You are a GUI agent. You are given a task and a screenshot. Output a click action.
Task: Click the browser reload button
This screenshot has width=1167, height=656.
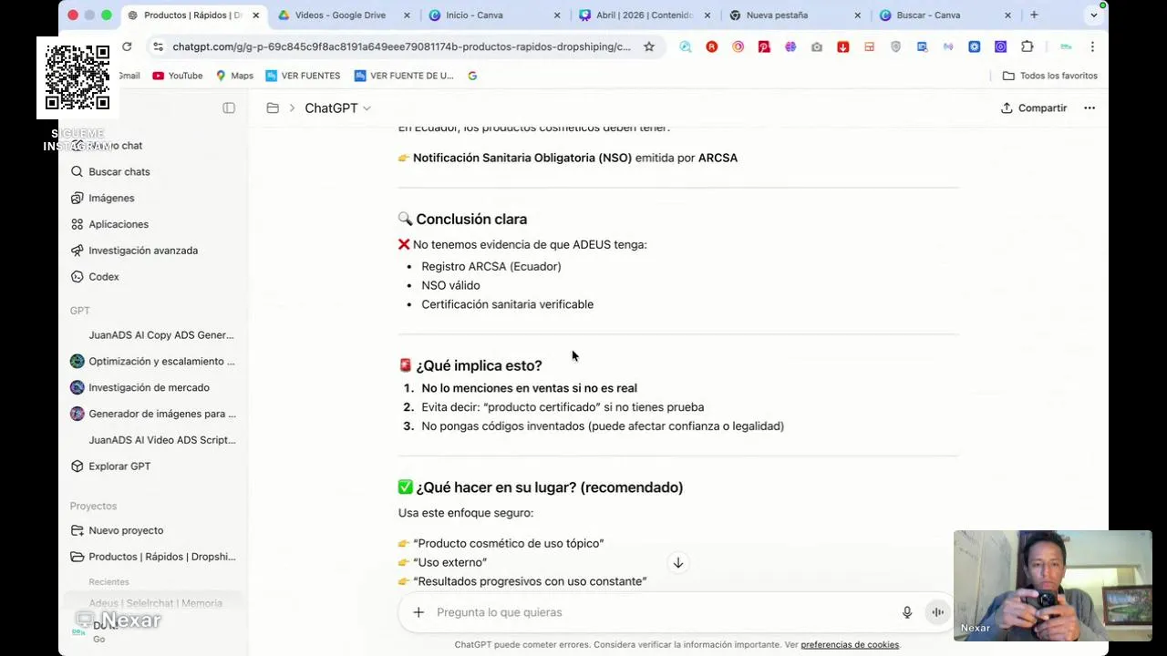(x=127, y=46)
